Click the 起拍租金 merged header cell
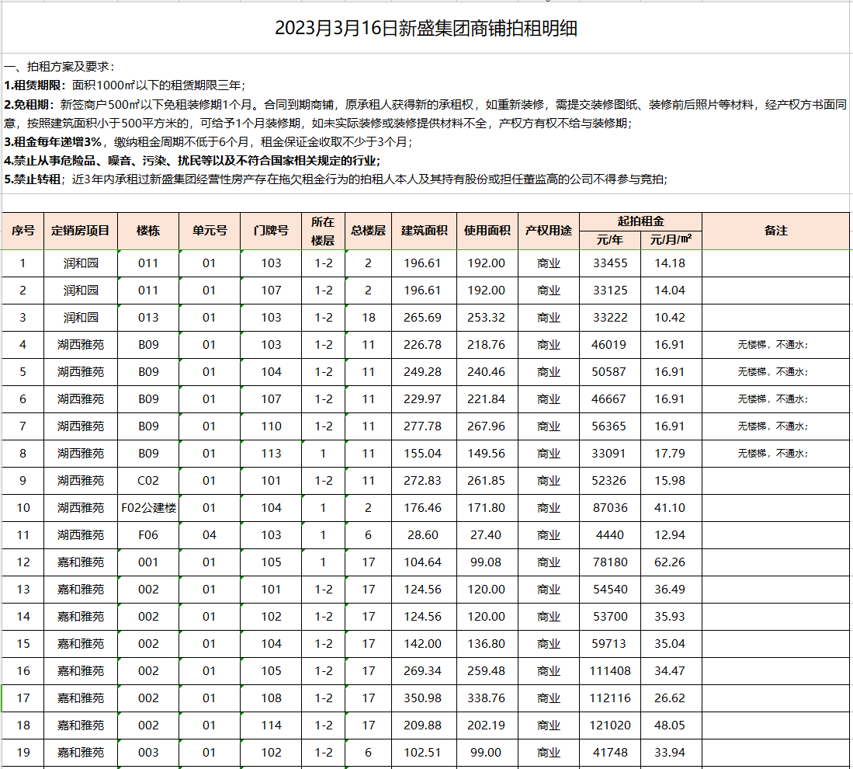The image size is (853, 769). [640, 221]
